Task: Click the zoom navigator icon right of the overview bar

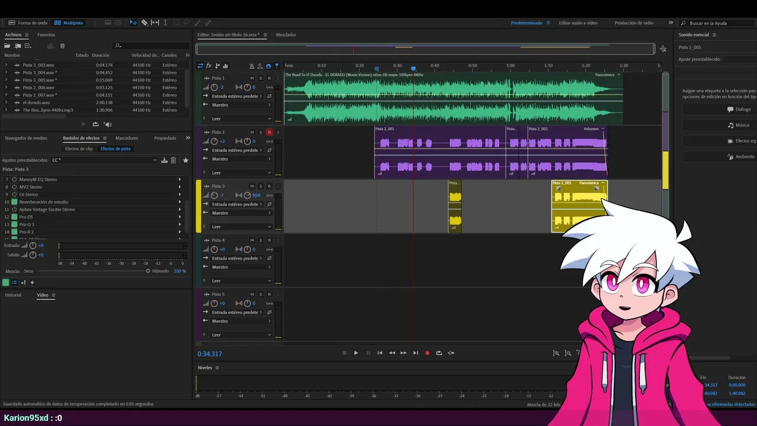Action: tap(663, 49)
